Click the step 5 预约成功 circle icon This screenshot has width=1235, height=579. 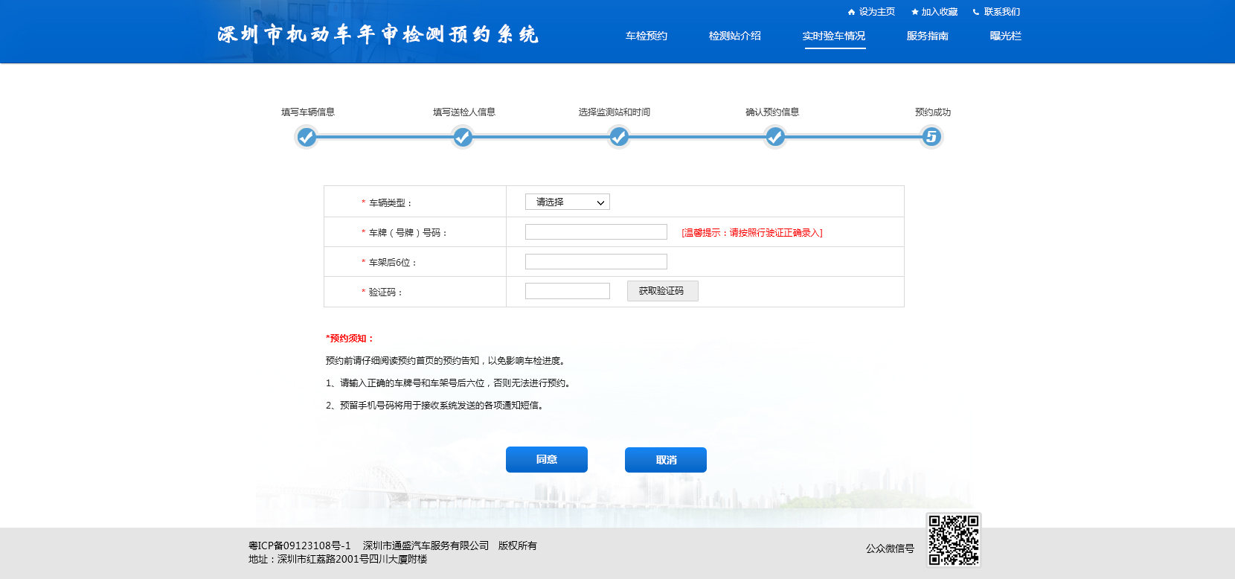pyautogui.click(x=931, y=137)
